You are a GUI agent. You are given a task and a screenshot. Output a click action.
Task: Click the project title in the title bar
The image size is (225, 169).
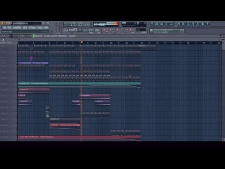pos(21,23)
